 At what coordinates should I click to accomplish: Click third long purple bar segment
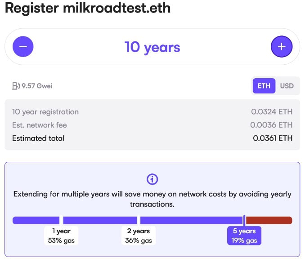(x=191, y=221)
